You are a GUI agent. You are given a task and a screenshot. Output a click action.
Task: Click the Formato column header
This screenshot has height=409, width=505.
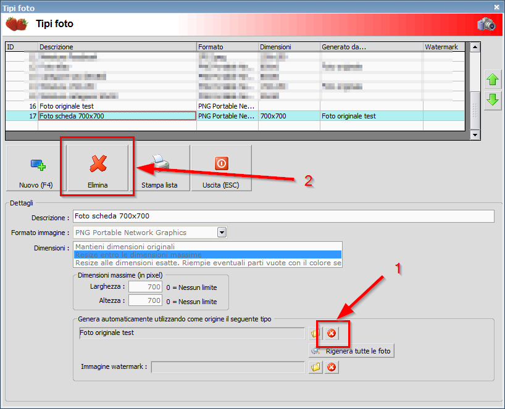[x=227, y=47]
